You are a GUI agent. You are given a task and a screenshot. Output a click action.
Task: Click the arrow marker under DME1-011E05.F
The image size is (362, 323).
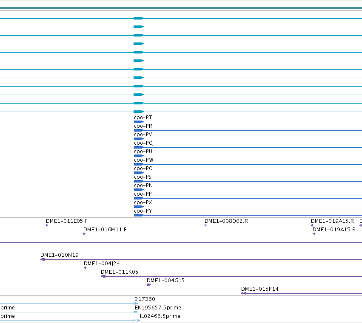tap(47, 225)
